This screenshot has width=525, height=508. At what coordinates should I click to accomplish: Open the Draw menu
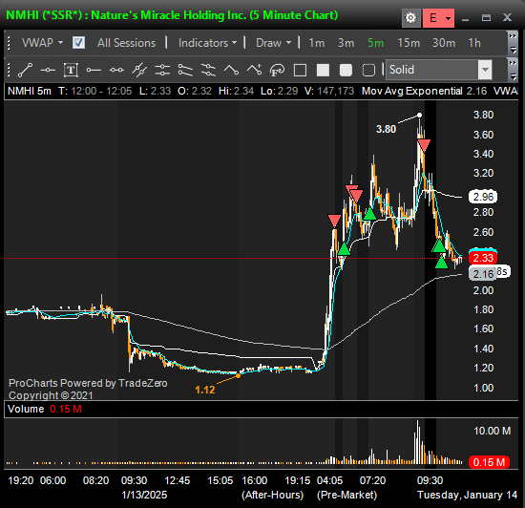(273, 43)
